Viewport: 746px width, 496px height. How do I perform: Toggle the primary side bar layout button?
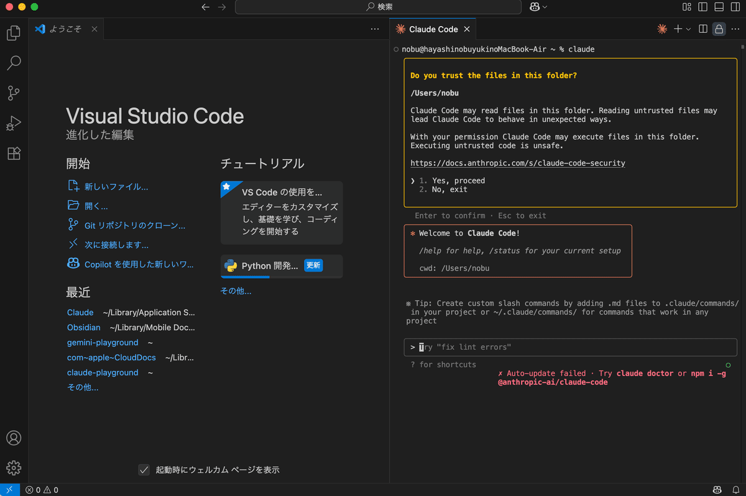tap(702, 7)
